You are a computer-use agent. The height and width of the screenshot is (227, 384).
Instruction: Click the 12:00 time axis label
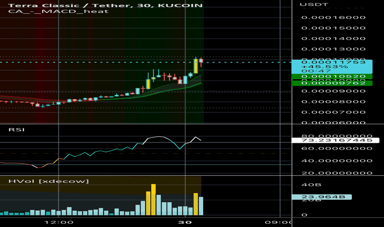59,222
